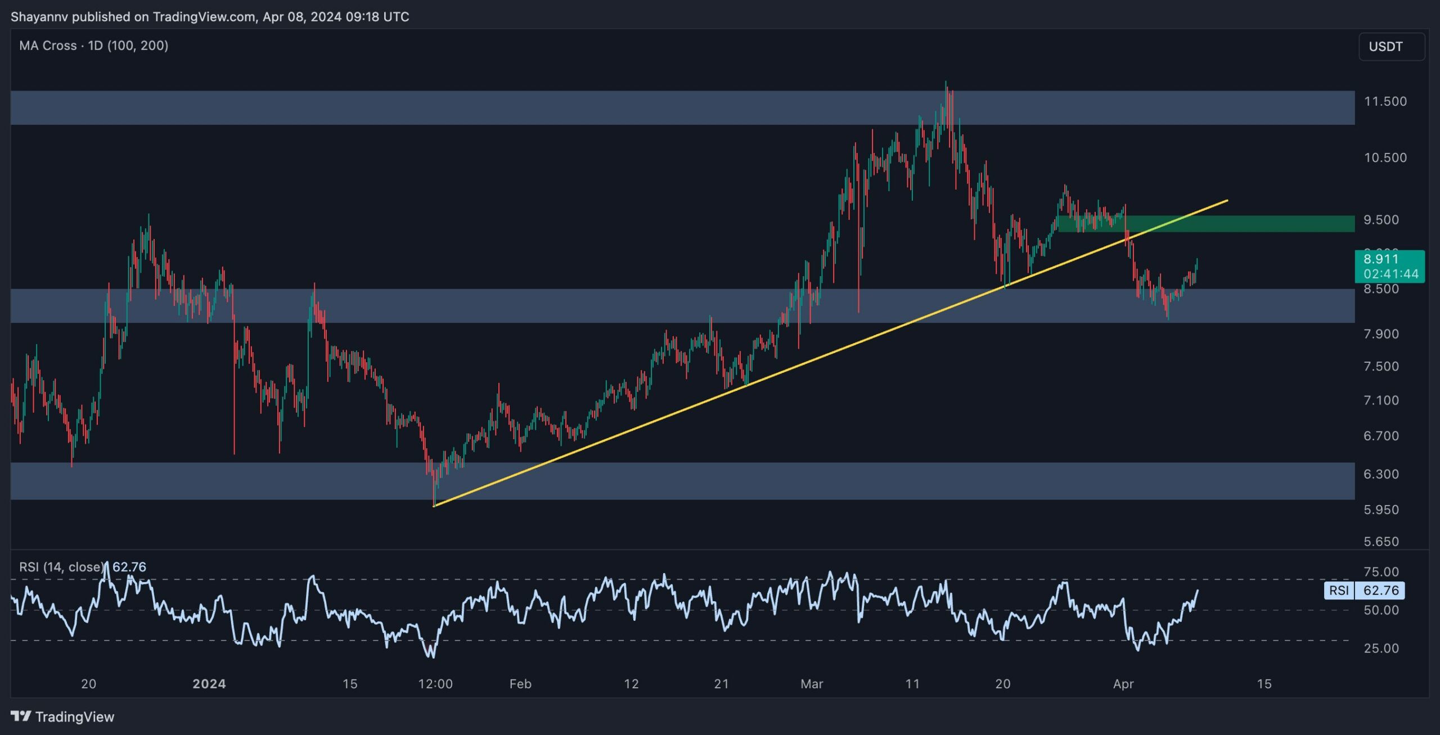Image resolution: width=1440 pixels, height=735 pixels.
Task: Click the 12:00 time axis label
Action: [x=435, y=684]
